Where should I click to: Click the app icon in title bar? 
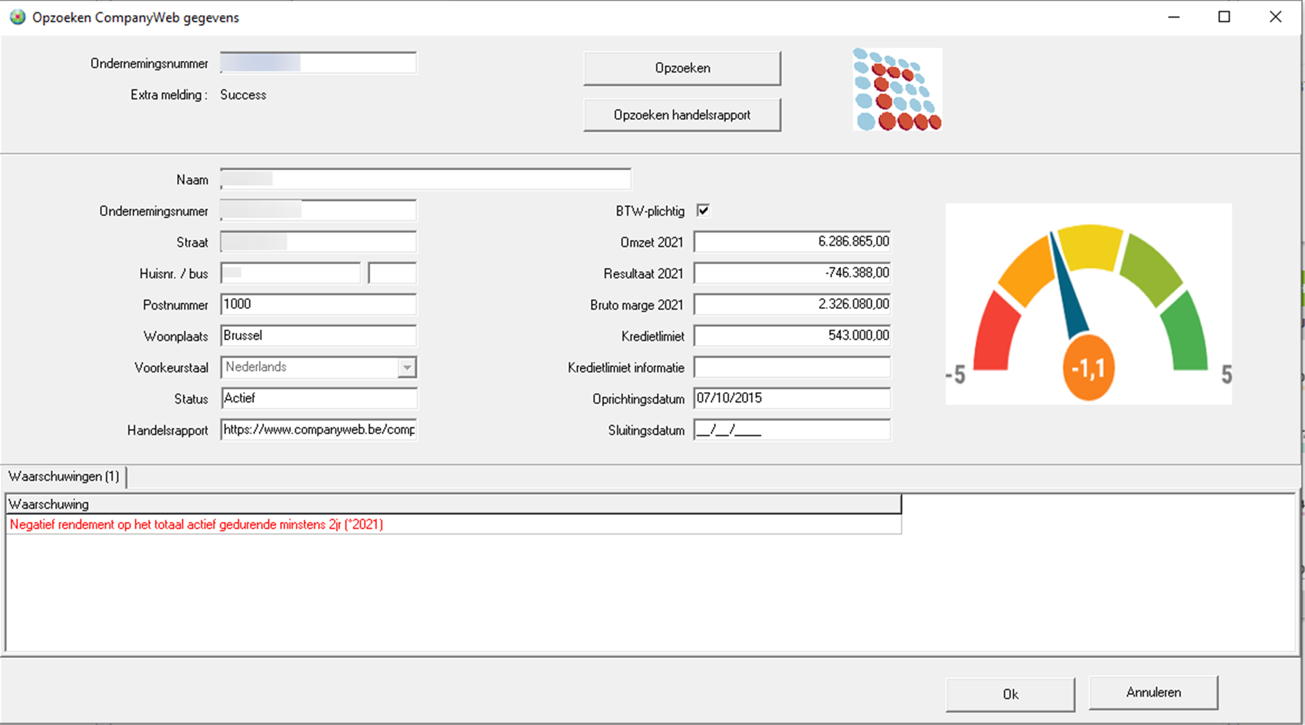click(x=18, y=17)
